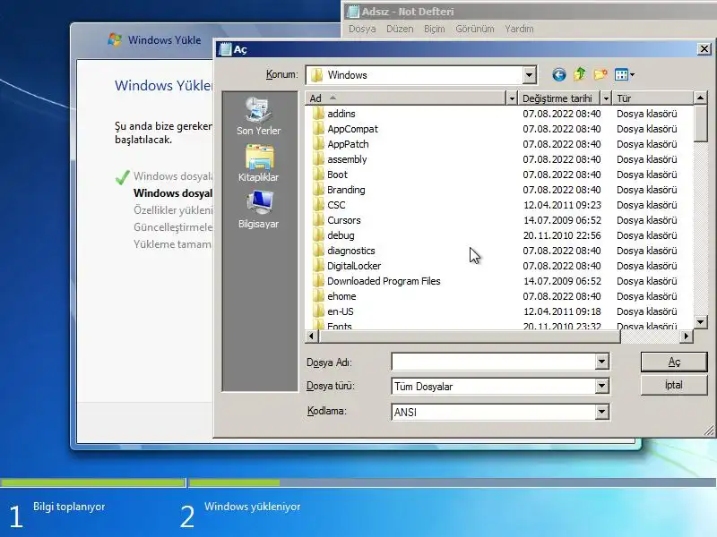Click Notepad icon in Adsız - Not Defteri title
Viewport: 717px width, 537px height.
coord(352,12)
